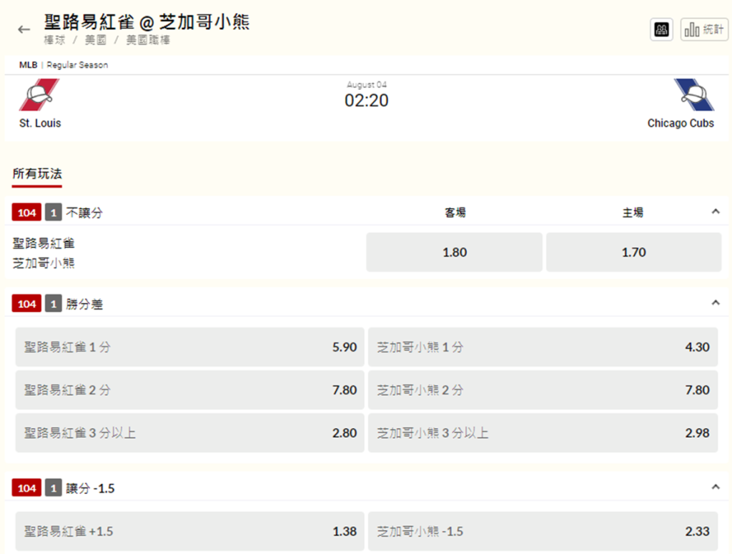Select 聖路易紅雀 +1.5 at 1.38
Screen dimensions: 732x554
coord(189,531)
